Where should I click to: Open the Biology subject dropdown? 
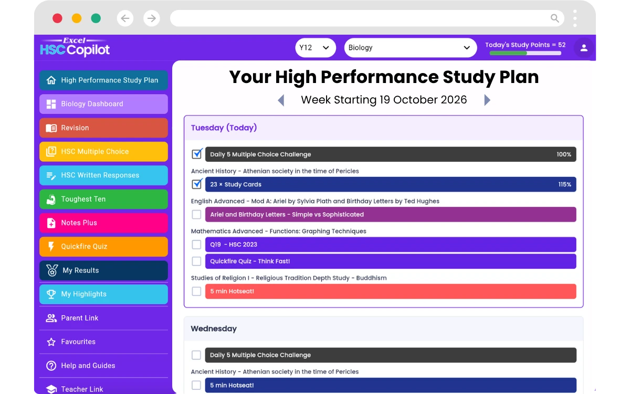(x=411, y=47)
